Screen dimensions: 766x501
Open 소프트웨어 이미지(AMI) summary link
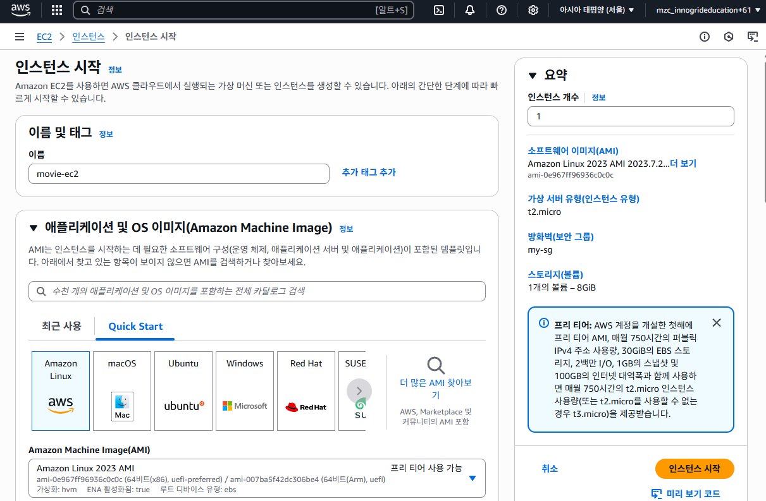pyautogui.click(x=573, y=151)
